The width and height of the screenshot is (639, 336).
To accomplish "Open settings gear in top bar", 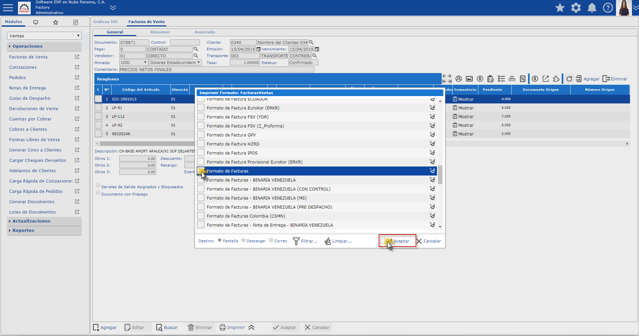I will click(x=576, y=8).
